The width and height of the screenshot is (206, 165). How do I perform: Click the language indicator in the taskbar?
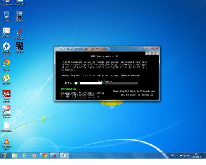click(x=173, y=156)
